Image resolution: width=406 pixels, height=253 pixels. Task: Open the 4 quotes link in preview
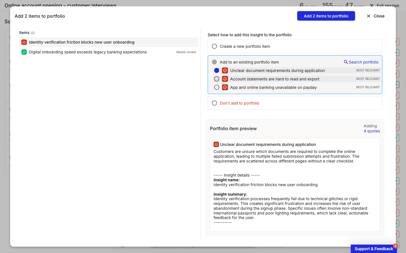(372, 131)
